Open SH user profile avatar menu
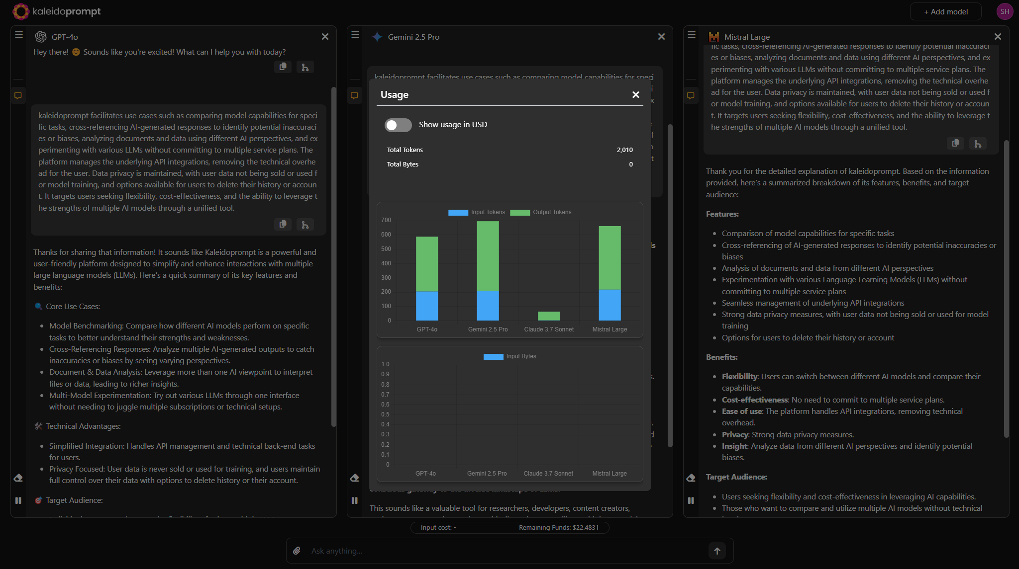Viewport: 1019px width, 569px height. click(1005, 11)
